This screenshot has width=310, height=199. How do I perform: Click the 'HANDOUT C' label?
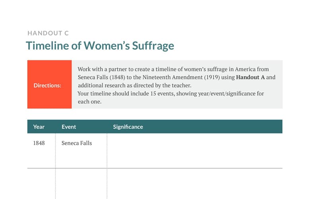click(x=48, y=33)
